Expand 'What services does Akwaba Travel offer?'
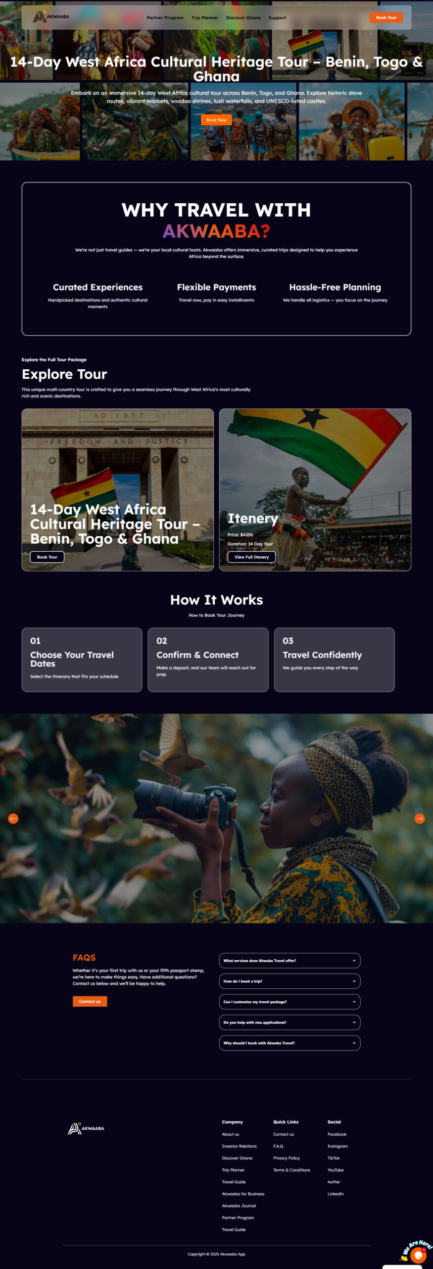 click(289, 960)
